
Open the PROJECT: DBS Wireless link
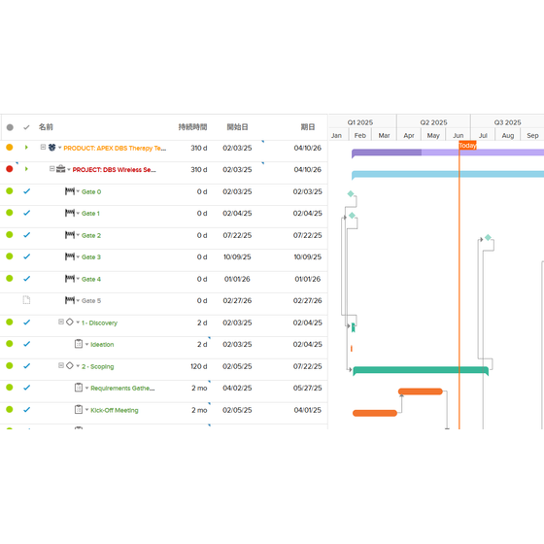(x=115, y=170)
